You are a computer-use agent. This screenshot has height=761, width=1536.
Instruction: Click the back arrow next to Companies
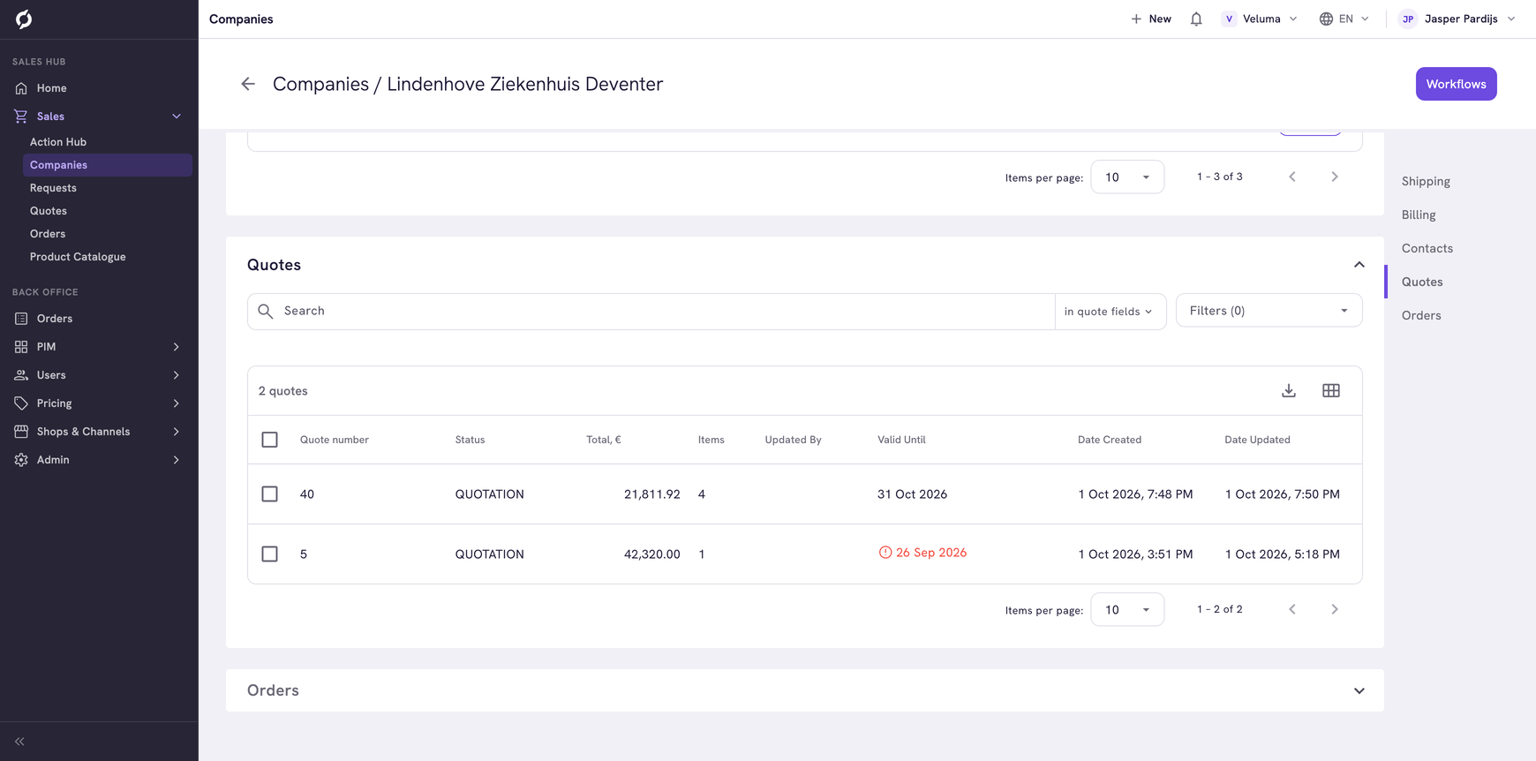click(x=248, y=84)
